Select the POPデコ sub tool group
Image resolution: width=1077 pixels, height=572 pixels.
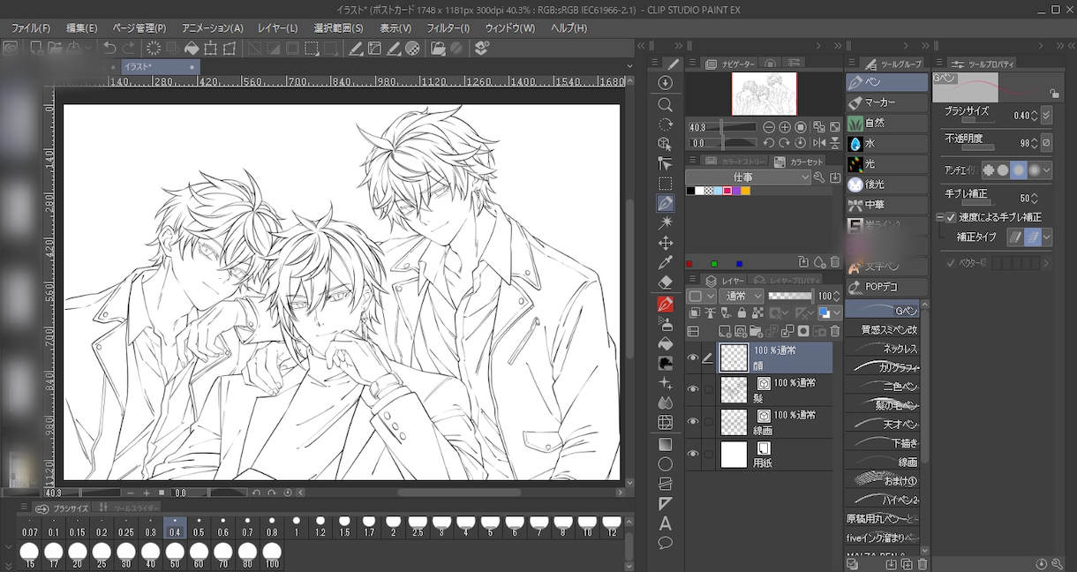tap(886, 287)
